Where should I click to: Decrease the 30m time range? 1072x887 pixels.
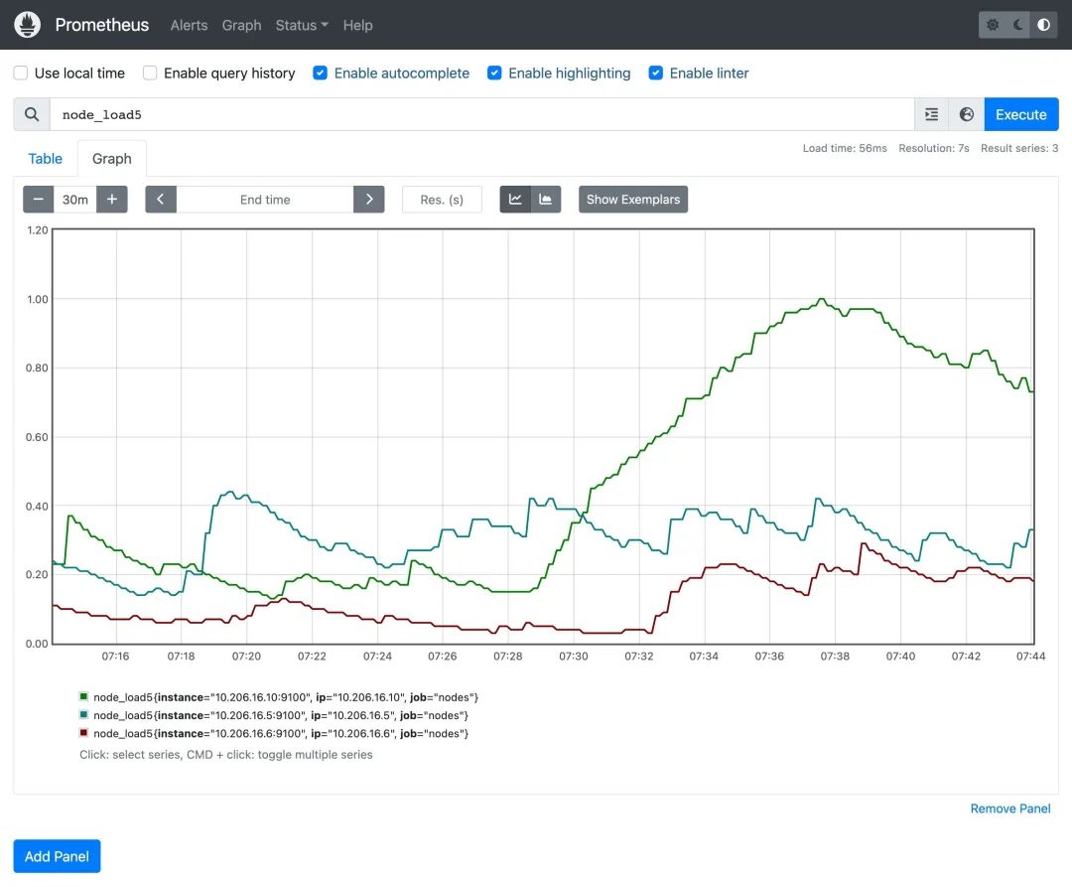click(38, 199)
